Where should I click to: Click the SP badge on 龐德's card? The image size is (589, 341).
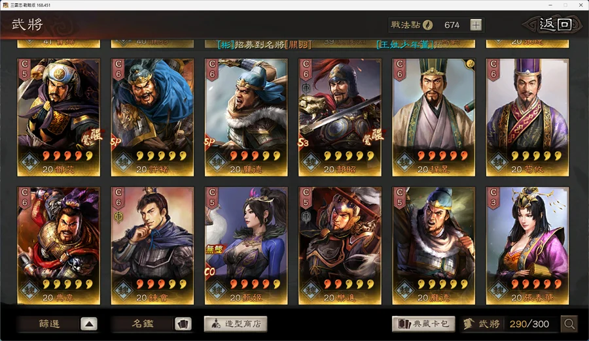point(209,142)
